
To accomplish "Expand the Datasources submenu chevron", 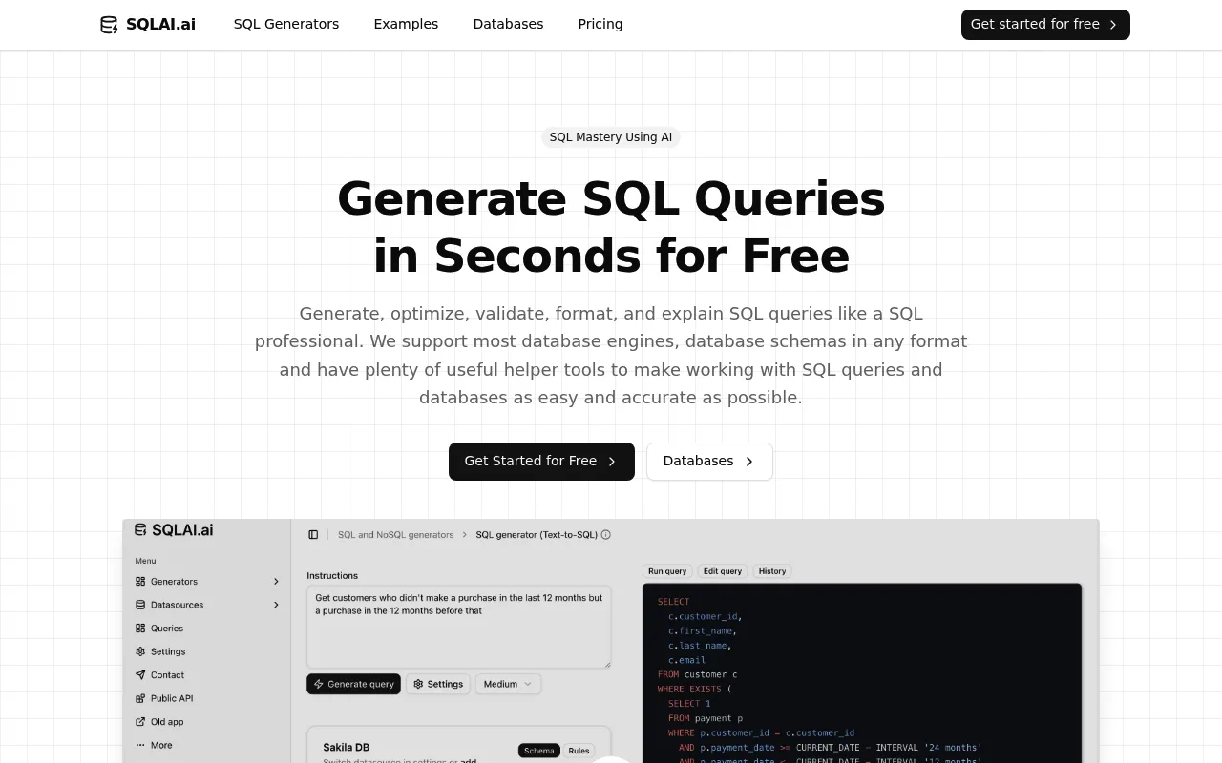I will (276, 605).
